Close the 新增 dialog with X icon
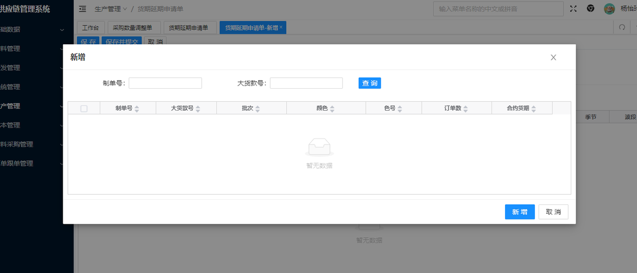This screenshot has width=637, height=273. (553, 57)
